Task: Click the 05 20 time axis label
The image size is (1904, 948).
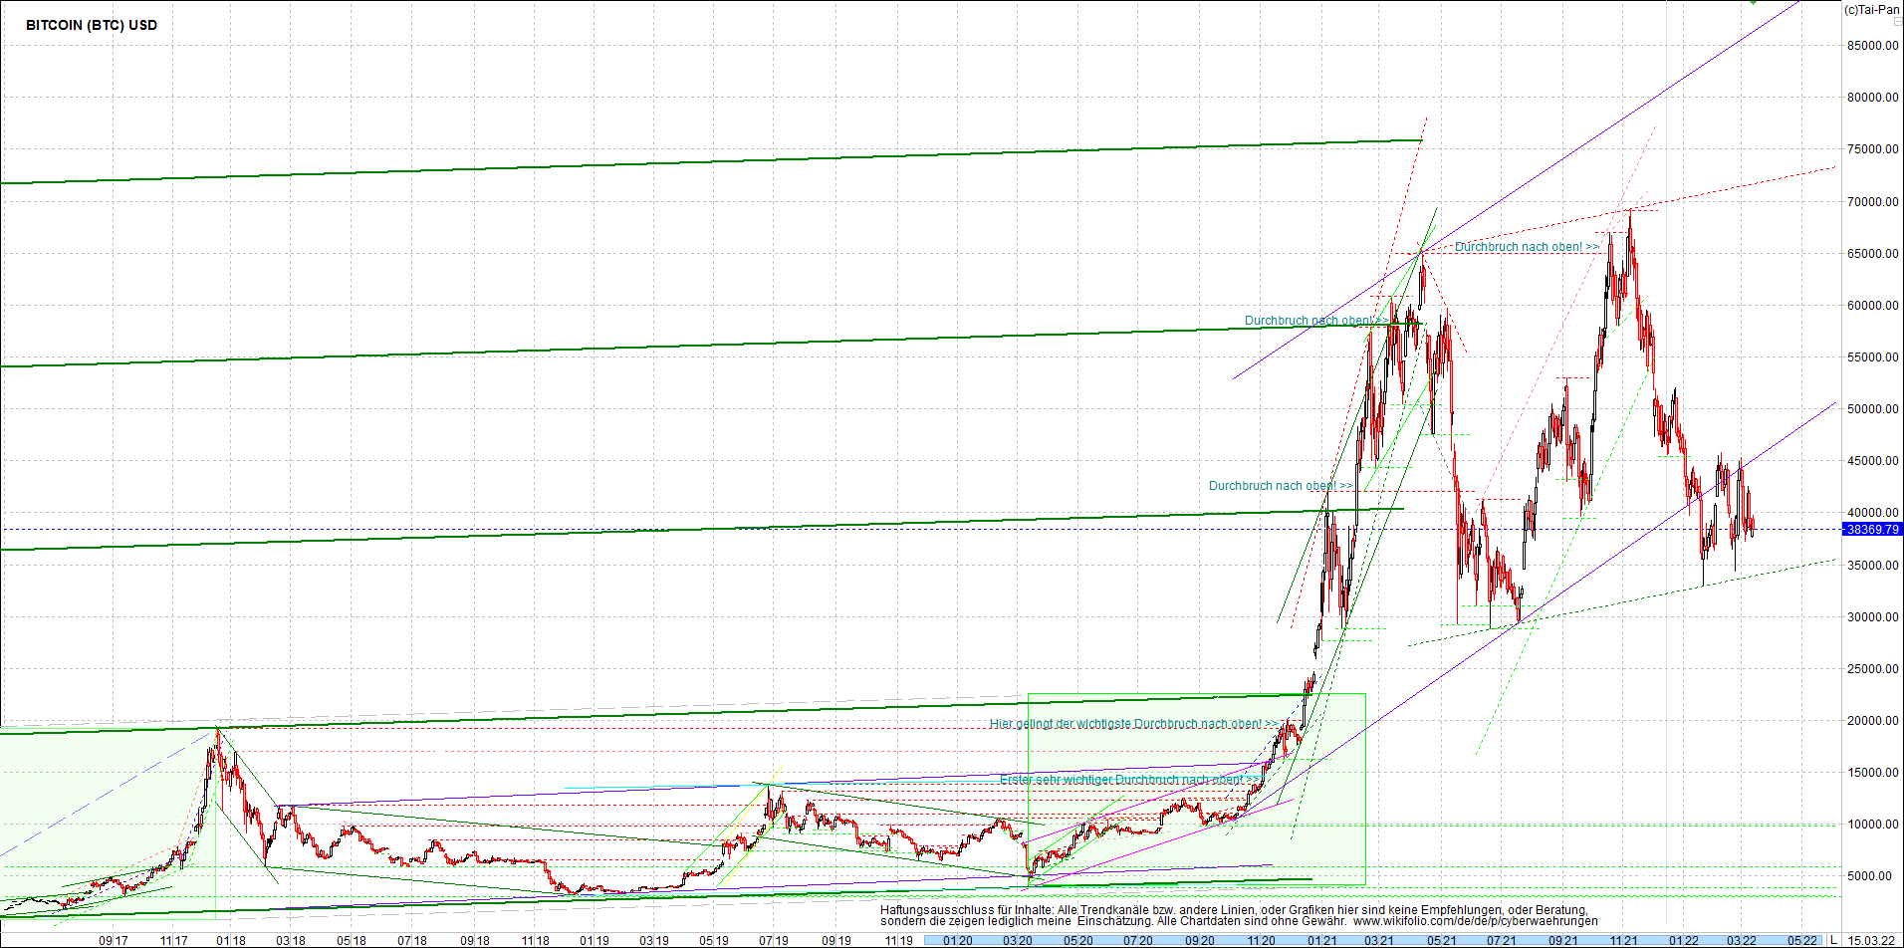Action: (x=1078, y=940)
